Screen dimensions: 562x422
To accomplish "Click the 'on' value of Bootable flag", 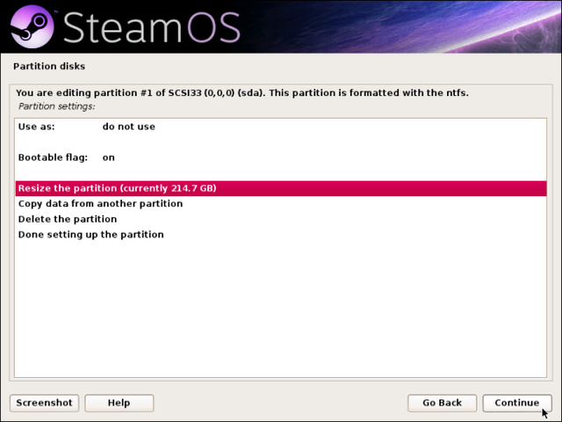I will click(x=109, y=157).
